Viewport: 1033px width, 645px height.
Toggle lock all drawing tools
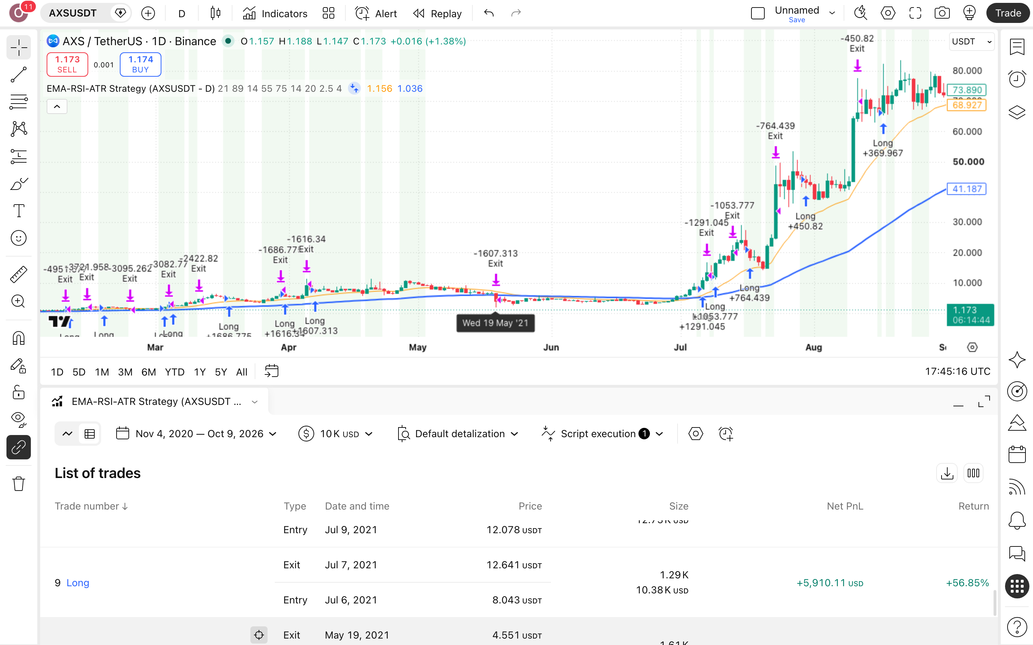[x=19, y=392]
